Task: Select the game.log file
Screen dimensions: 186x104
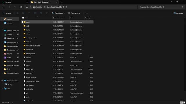Action: [x=57, y=73]
